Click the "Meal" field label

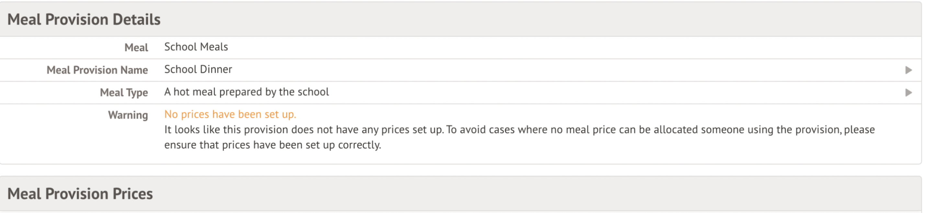[136, 47]
